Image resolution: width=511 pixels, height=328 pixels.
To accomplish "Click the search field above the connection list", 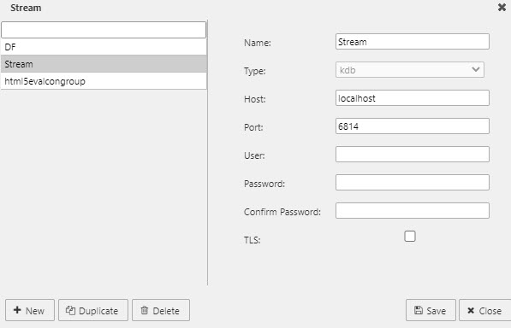I will pyautogui.click(x=104, y=30).
